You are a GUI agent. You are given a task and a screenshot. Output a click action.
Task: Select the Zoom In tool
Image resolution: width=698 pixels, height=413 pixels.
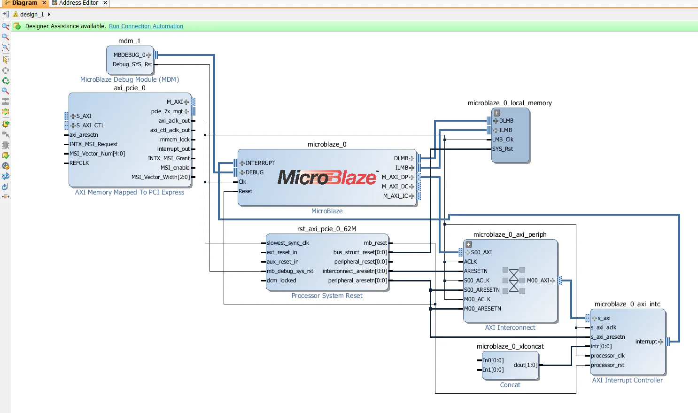(5, 26)
